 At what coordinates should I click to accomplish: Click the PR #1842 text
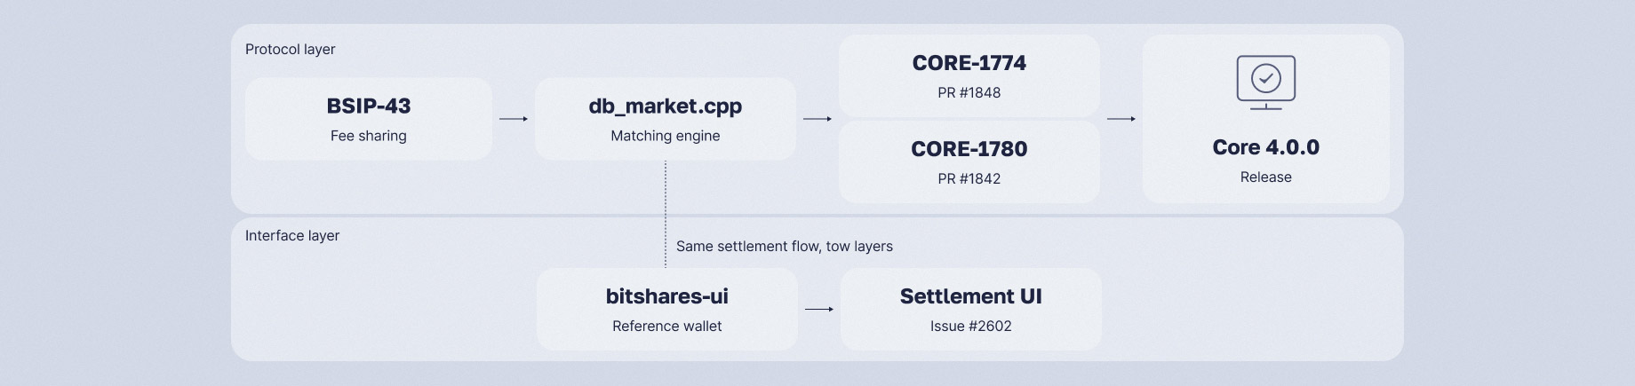coord(969,178)
